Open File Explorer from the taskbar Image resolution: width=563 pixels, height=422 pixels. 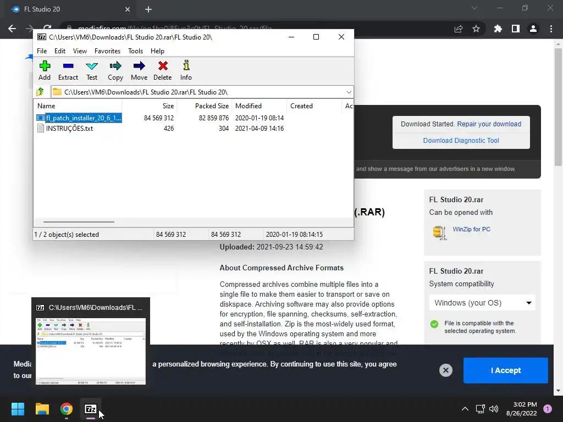click(x=42, y=409)
